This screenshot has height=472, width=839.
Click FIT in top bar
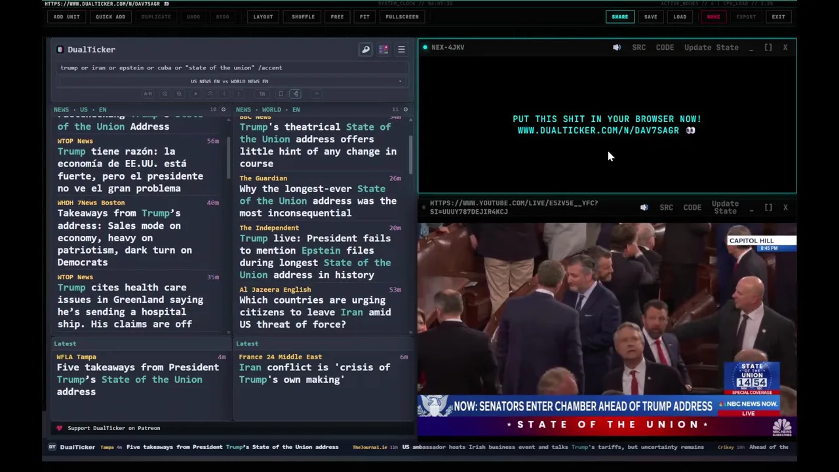[365, 16]
